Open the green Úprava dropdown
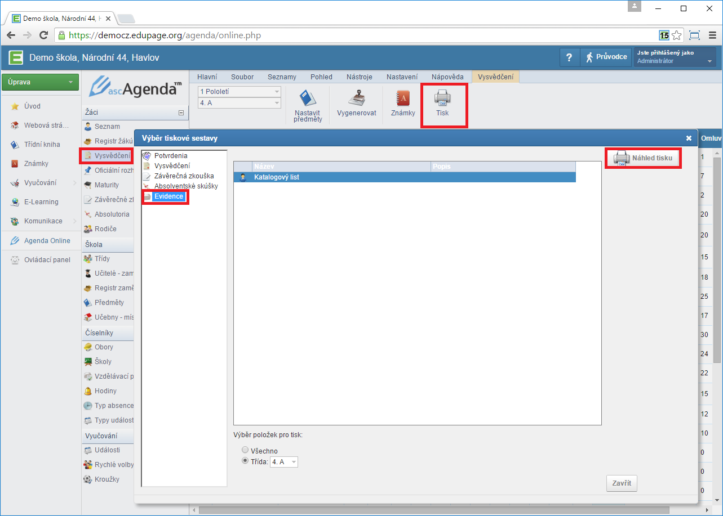This screenshot has width=723, height=516. click(39, 82)
